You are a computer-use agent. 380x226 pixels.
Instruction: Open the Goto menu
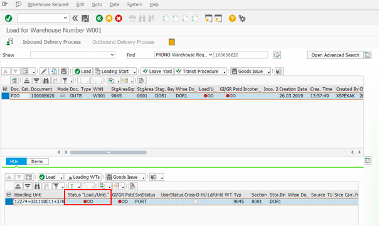(97, 4)
